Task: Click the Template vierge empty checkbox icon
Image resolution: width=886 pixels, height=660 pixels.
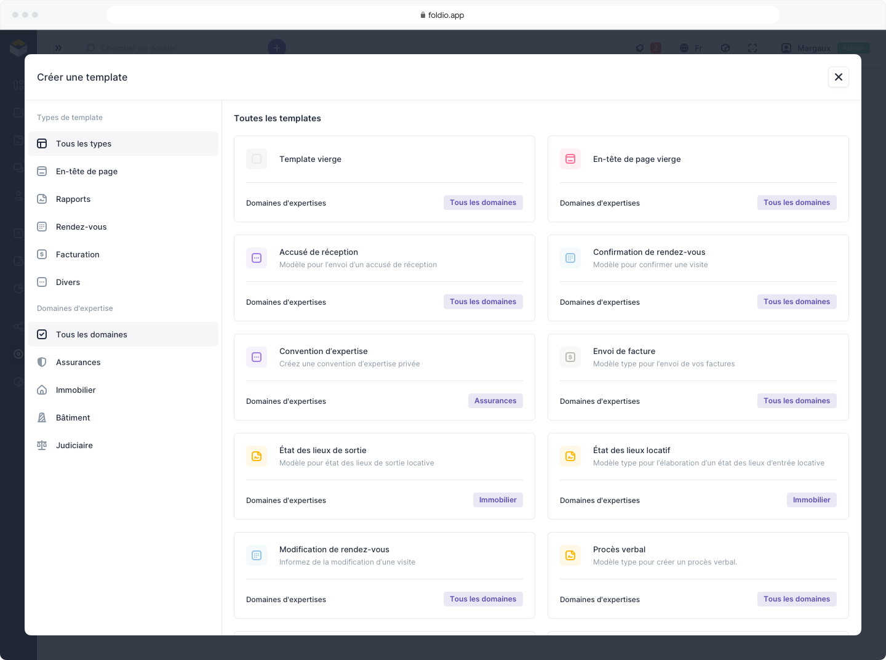Action: pos(257,159)
